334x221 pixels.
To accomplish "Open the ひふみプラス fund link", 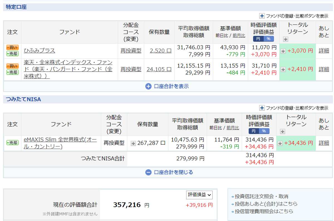I will point(39,51).
